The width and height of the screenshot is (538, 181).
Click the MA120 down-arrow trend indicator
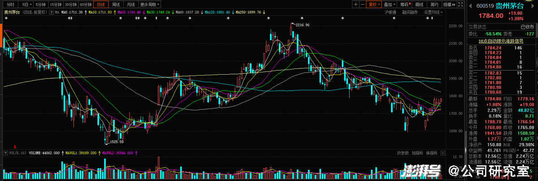pos(233,12)
